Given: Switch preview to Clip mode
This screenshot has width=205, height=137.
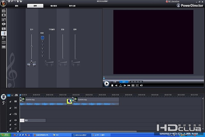Looking at the screenshot, I should pos(115,82).
